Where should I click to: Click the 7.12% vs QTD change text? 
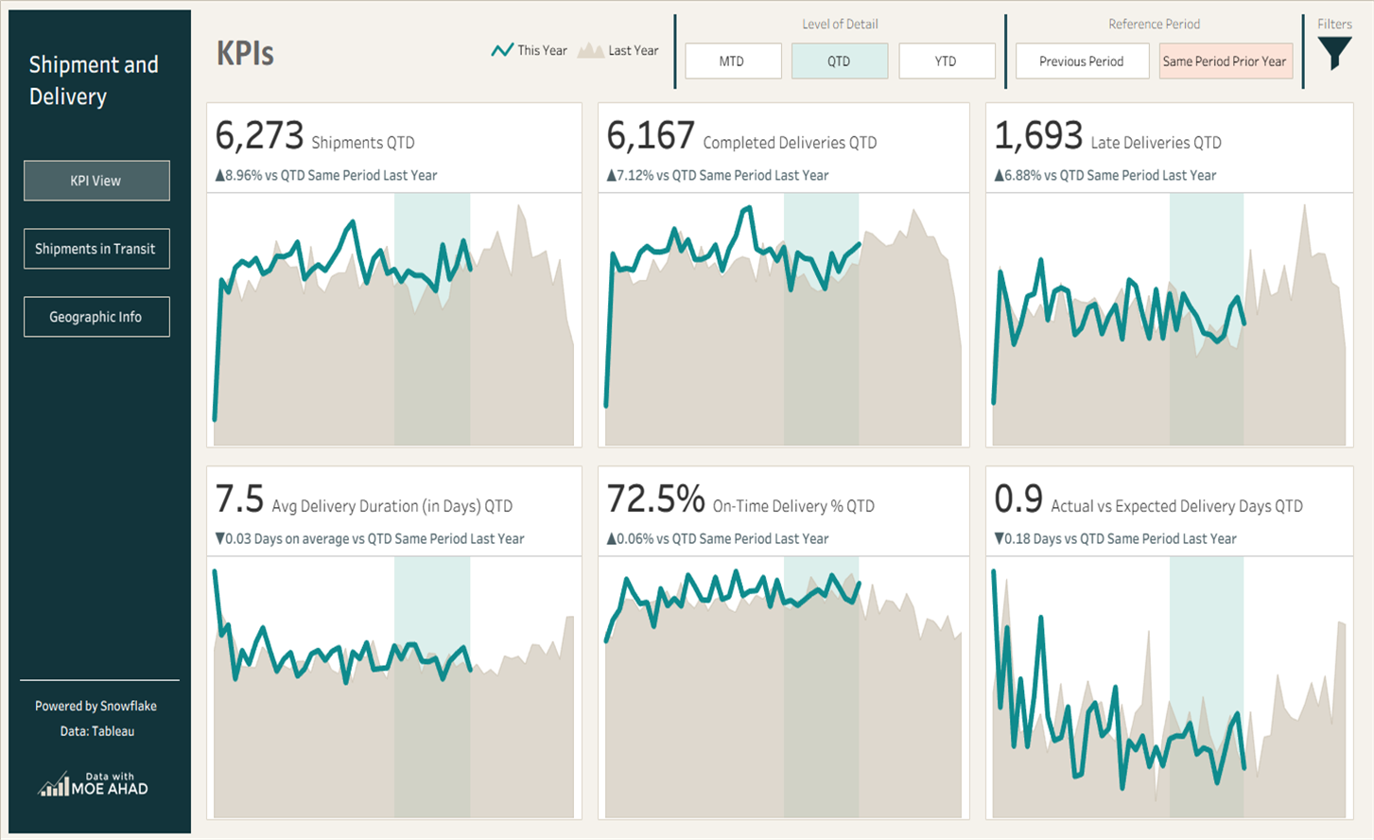(x=718, y=175)
